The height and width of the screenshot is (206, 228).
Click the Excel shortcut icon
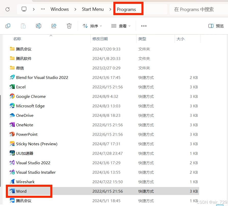12,87
